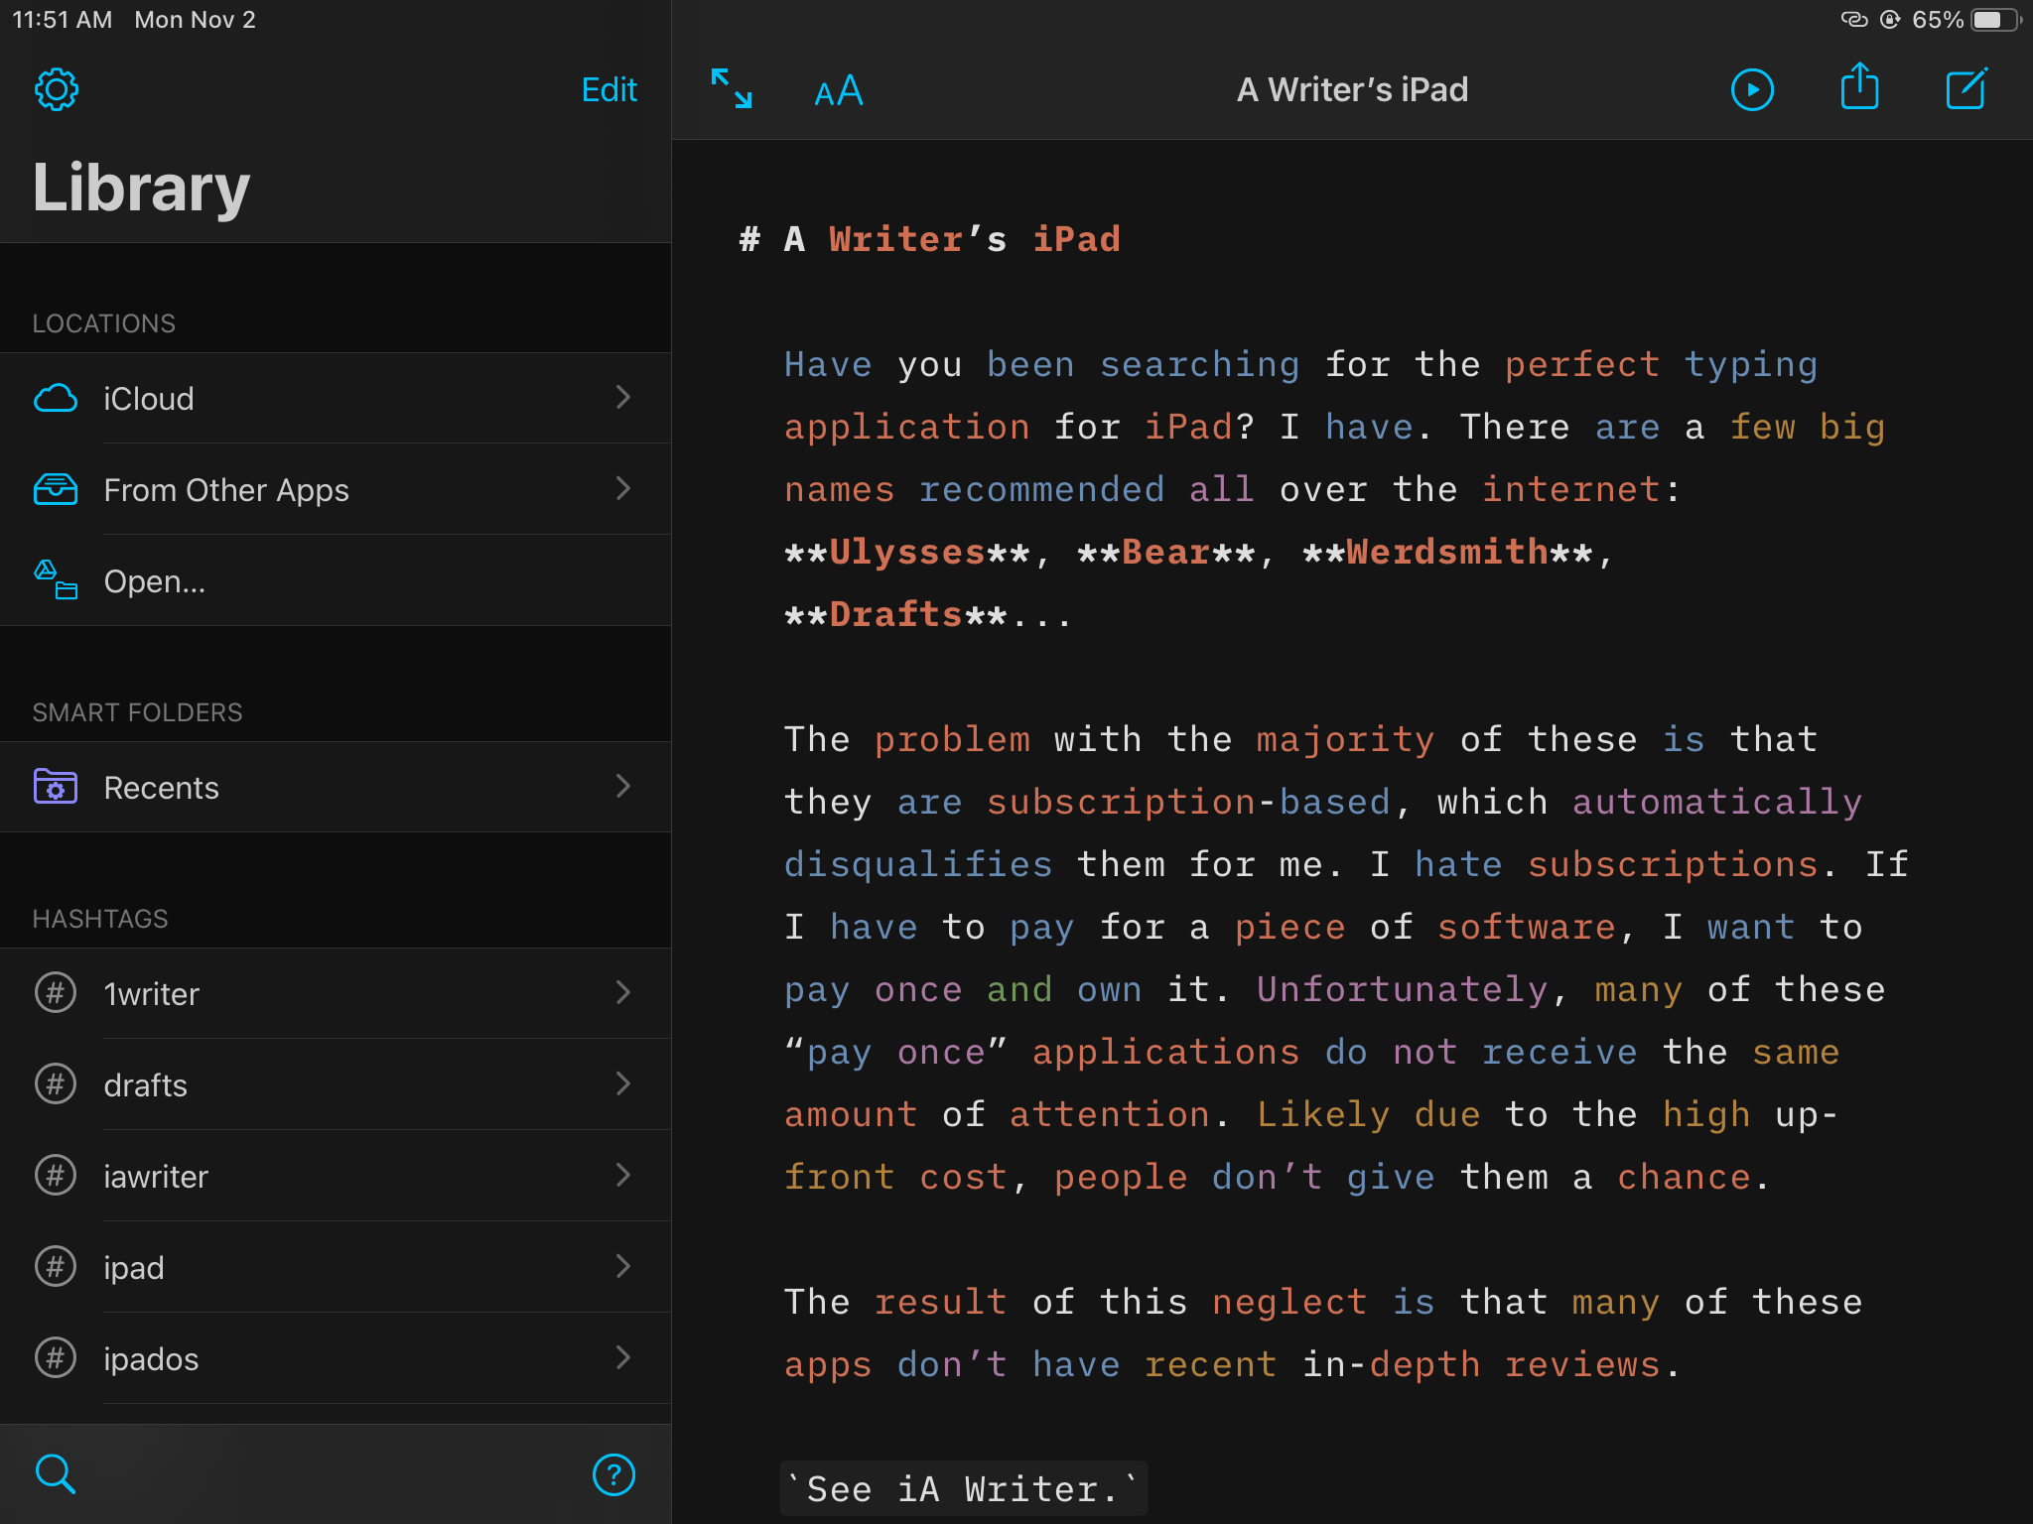Click the word automatically in editor
The image size is (2033, 1524).
pos(1717,803)
